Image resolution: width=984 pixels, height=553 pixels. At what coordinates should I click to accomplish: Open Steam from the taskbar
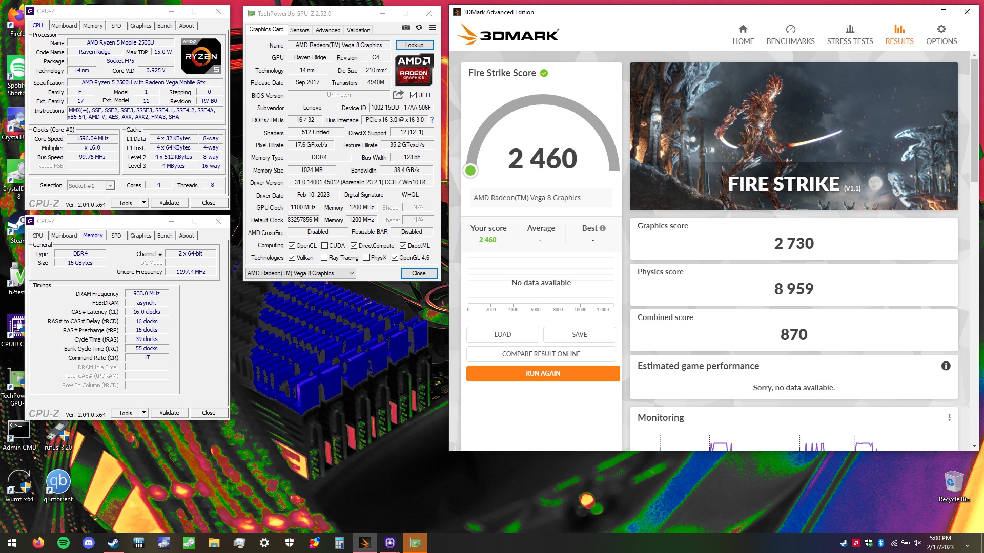[113, 543]
